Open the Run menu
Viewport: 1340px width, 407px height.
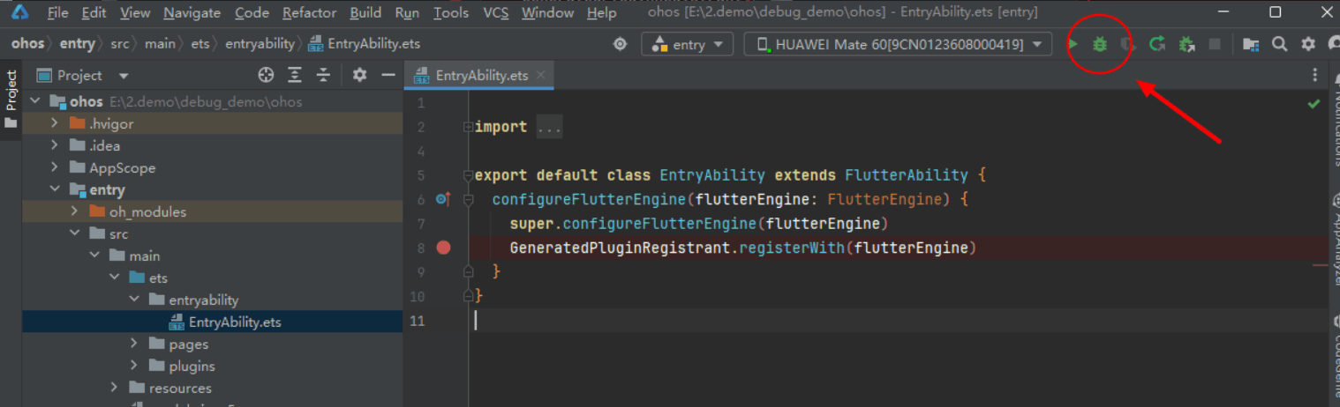(407, 12)
